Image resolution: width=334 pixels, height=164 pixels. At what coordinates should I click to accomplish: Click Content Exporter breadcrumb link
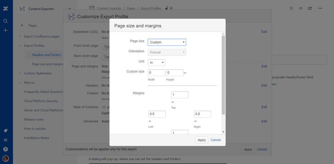coord(109,8)
